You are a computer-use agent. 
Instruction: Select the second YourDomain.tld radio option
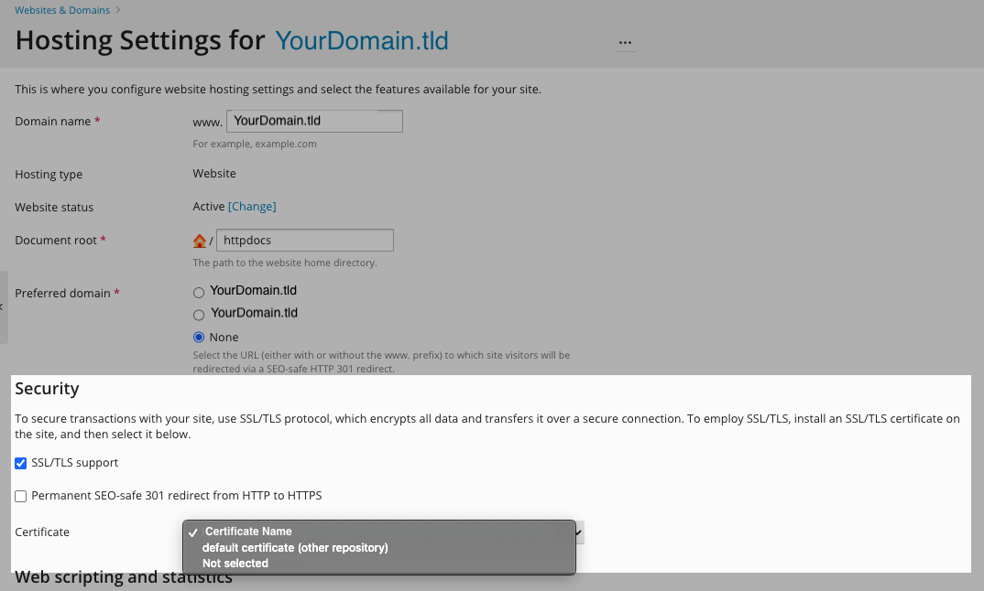199,314
